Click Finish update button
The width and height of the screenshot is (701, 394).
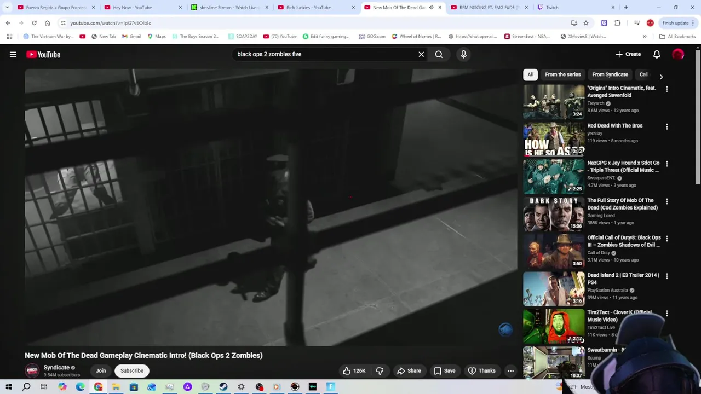678,23
